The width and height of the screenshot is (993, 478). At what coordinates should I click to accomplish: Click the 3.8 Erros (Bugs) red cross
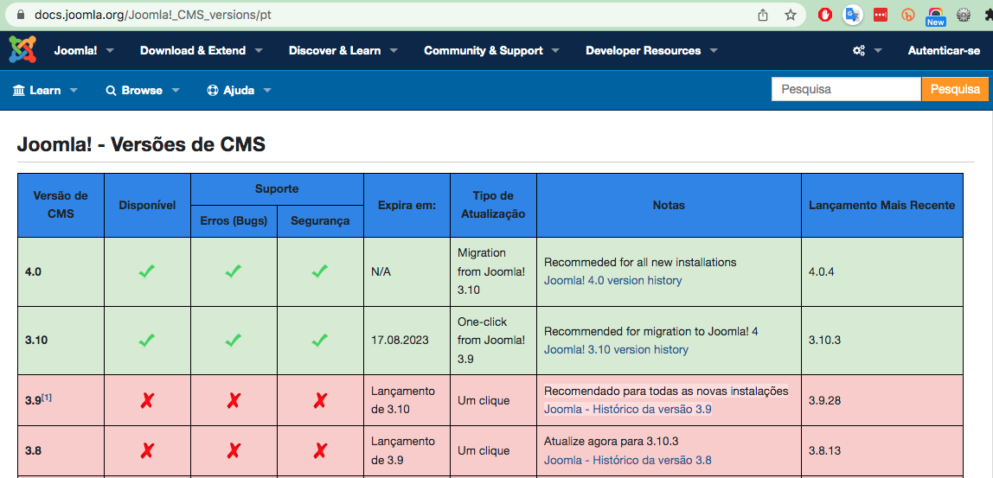[234, 451]
